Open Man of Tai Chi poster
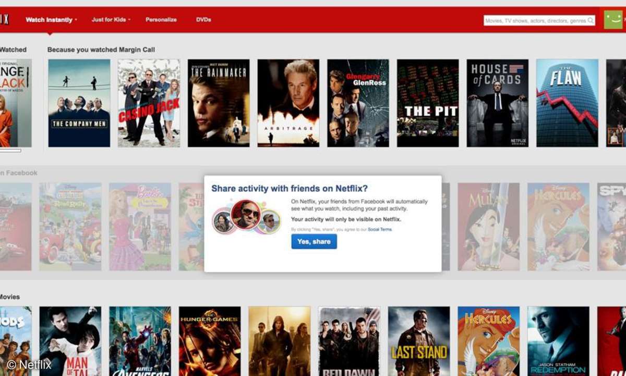The image size is (626, 376). [70, 341]
